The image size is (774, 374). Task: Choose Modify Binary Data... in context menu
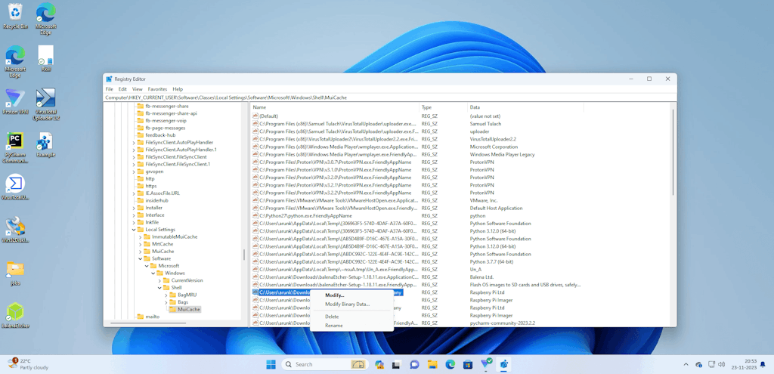[347, 304]
